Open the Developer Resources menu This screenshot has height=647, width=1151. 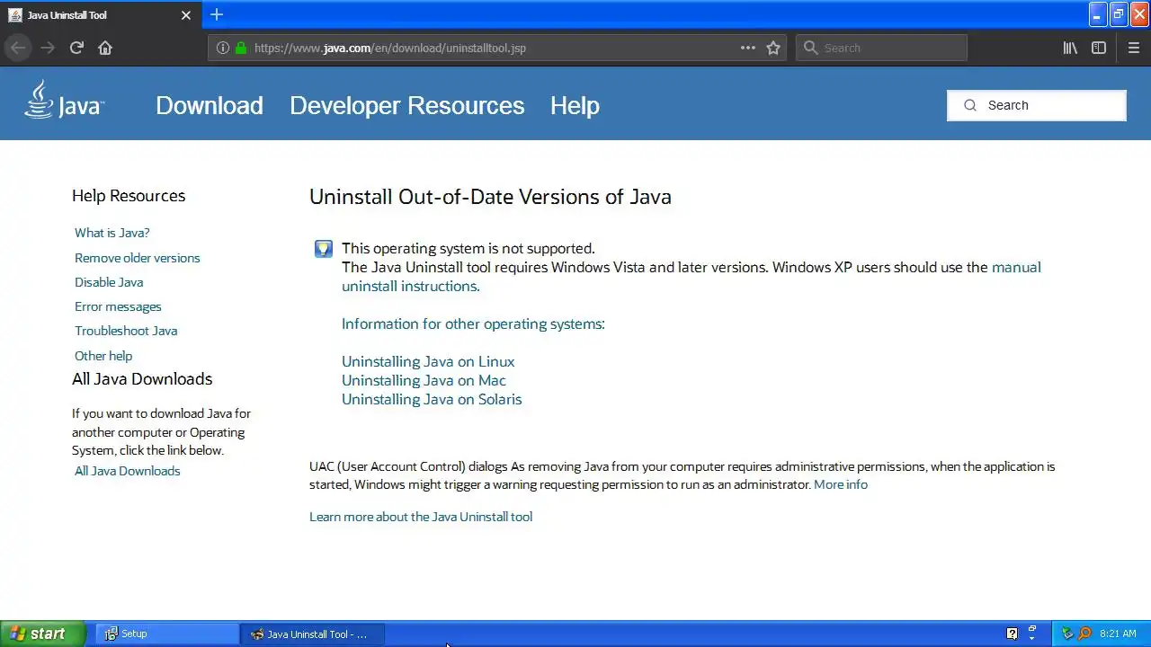406,105
